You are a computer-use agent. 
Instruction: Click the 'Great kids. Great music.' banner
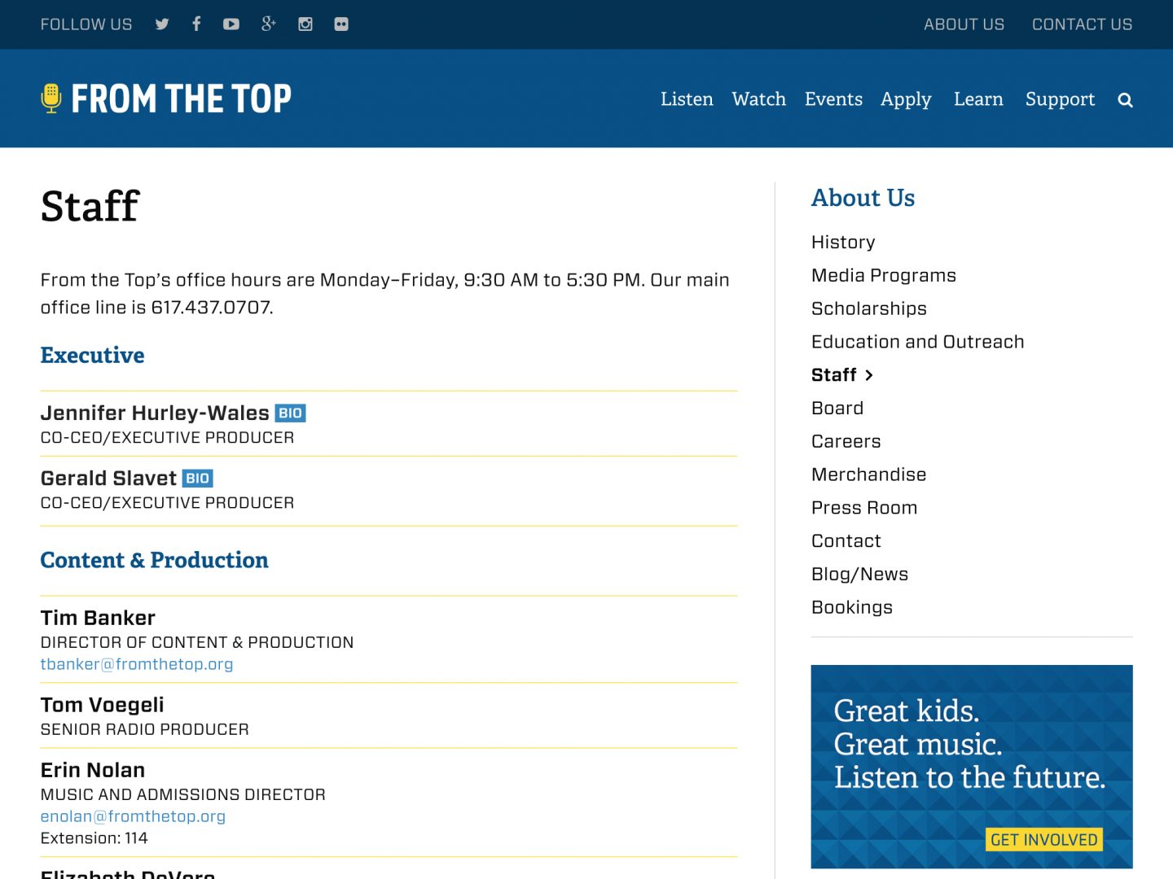972,767
